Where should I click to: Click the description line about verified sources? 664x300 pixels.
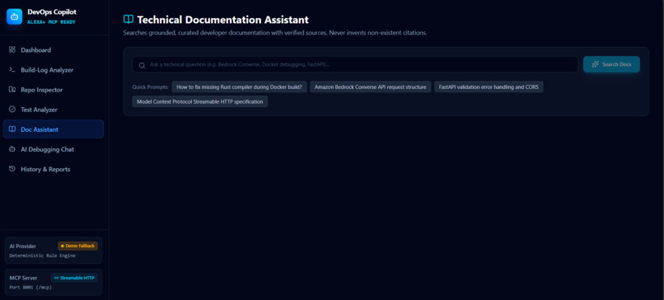[x=275, y=33]
